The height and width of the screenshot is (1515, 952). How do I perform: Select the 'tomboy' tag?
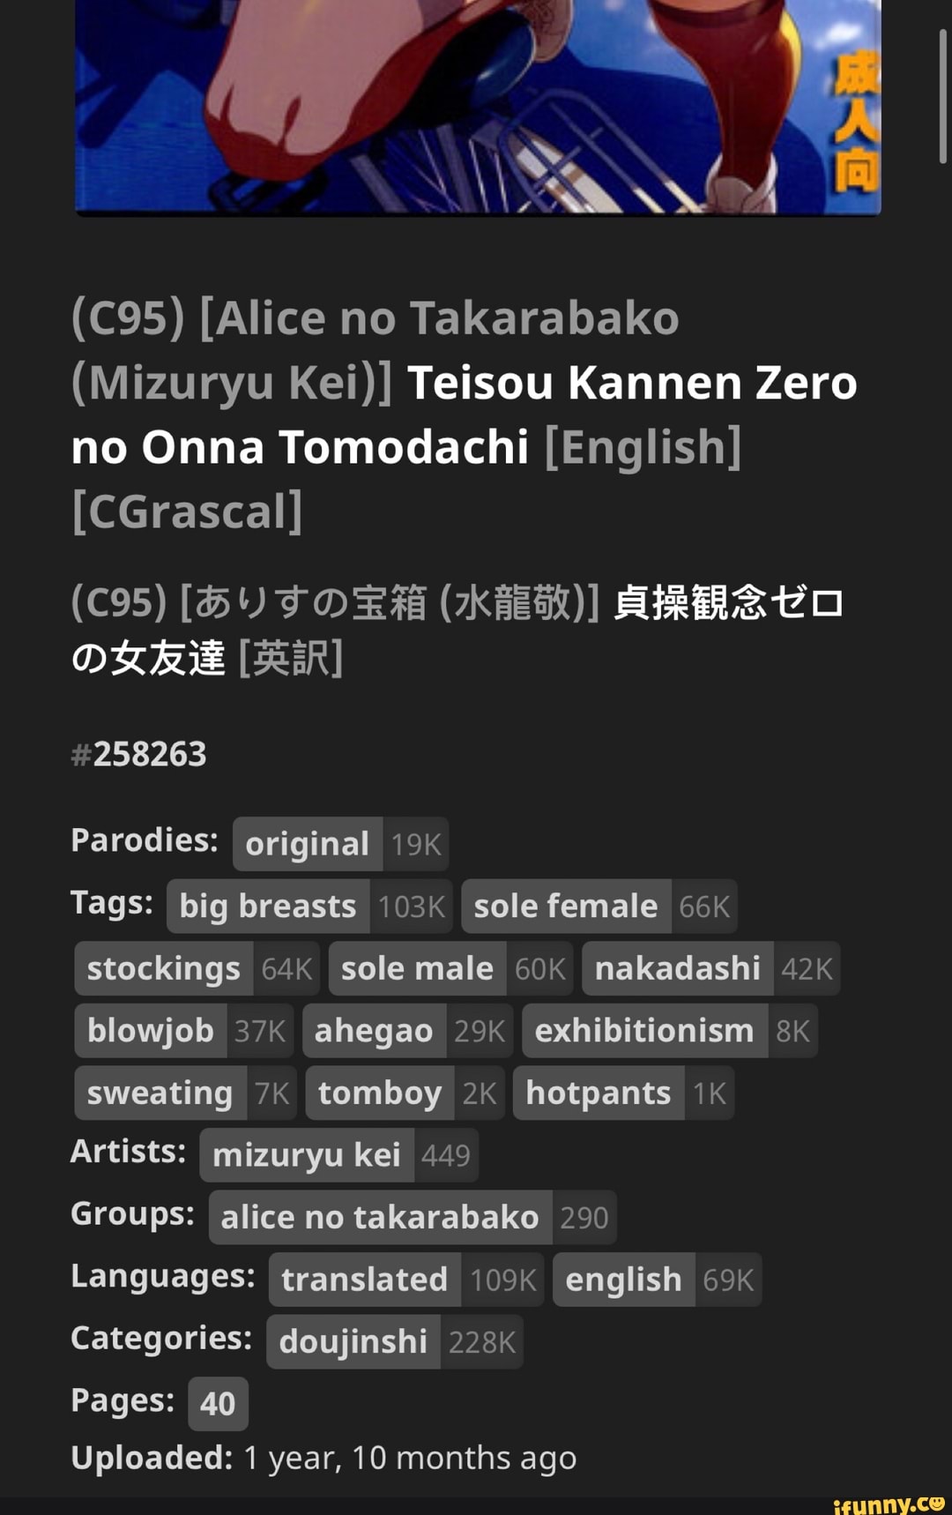coord(377,1093)
